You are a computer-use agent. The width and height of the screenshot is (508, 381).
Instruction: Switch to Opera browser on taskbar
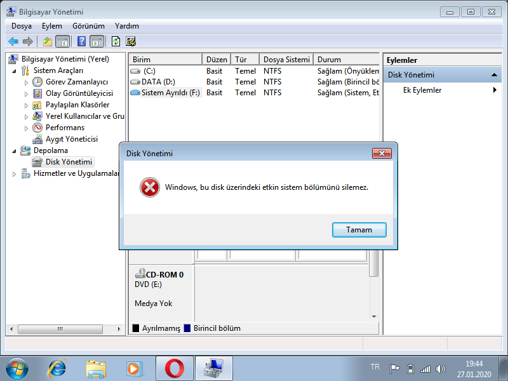[174, 369]
